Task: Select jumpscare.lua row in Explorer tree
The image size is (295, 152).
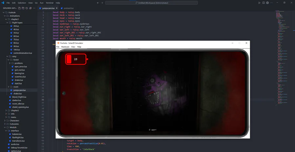Action: (19, 90)
